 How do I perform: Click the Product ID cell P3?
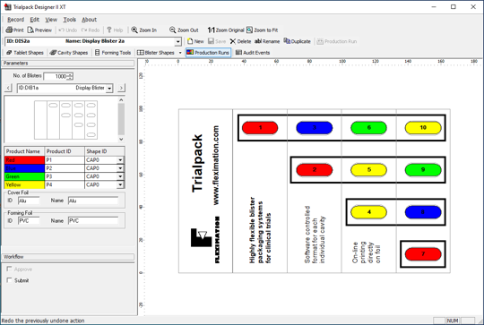65,176
